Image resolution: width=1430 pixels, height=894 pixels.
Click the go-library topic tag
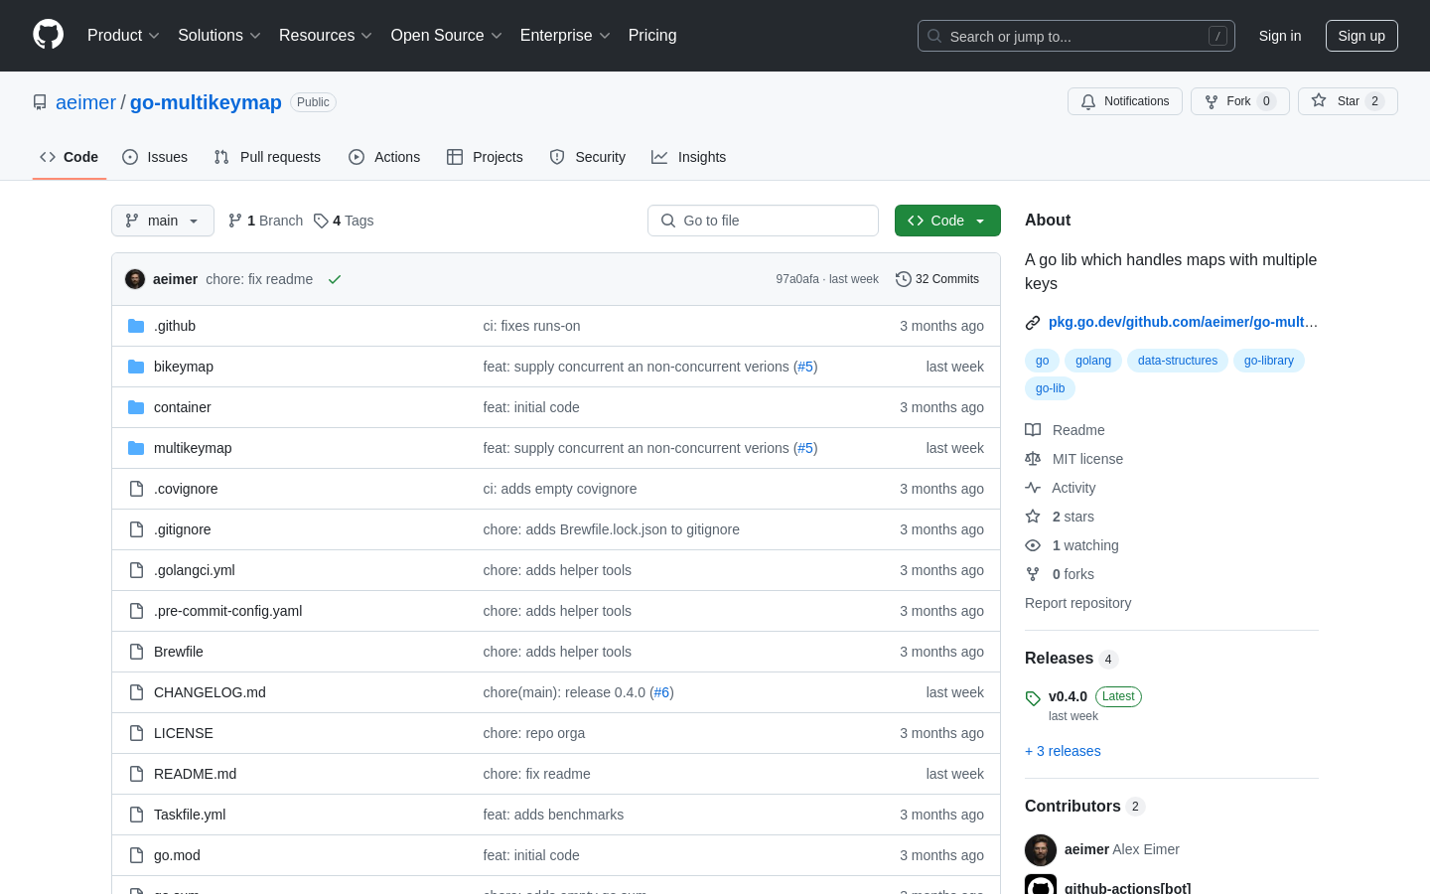point(1269,361)
